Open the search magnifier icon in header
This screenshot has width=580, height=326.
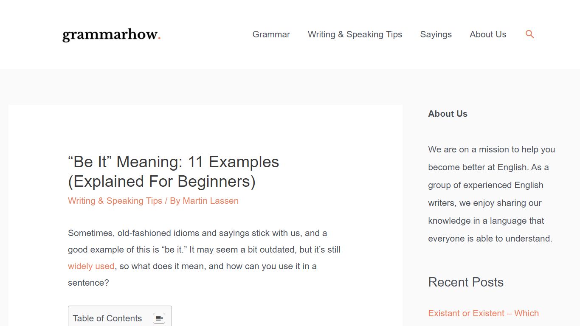(529, 34)
